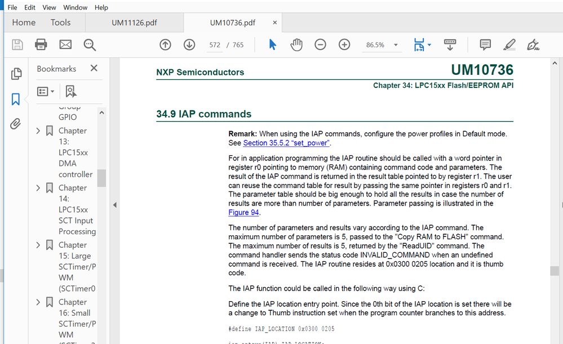Viewport: 563px width, 344px height.
Task: Toggle the Bookmarks panel icon
Action: (15, 99)
